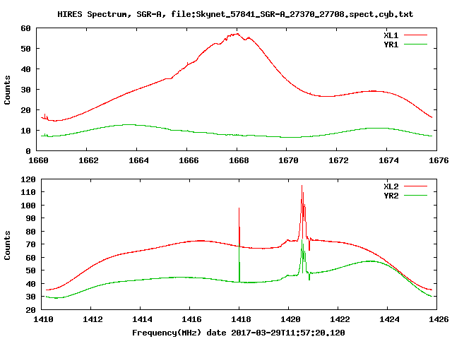Screen dimensions: 452x339
Task: Click the 110 y-axis label on bottom plot
Action: tap(28, 192)
